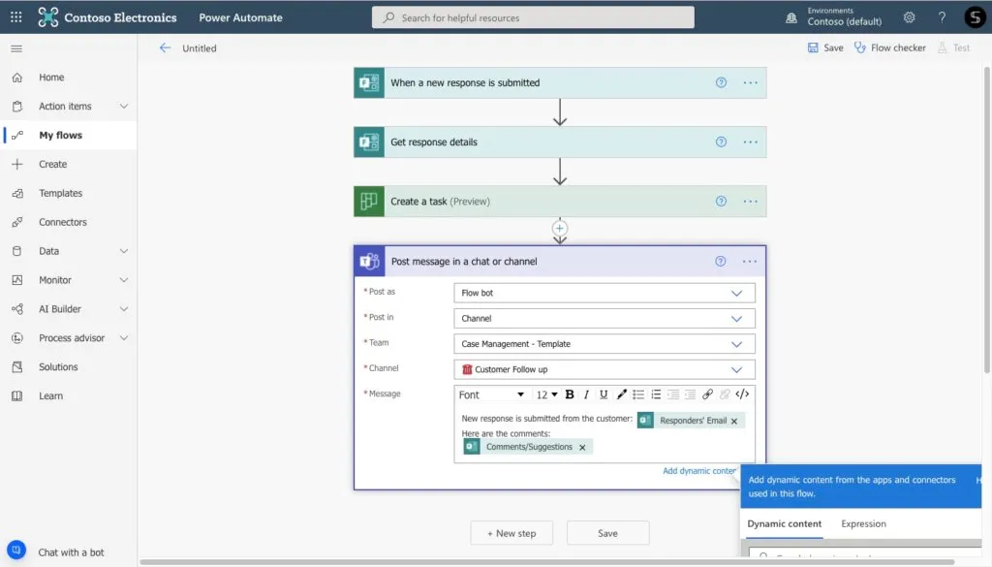Screen dimensions: 992x567
Task: Open the Channel 'Customer Follow up' dropdown
Action: (604, 369)
